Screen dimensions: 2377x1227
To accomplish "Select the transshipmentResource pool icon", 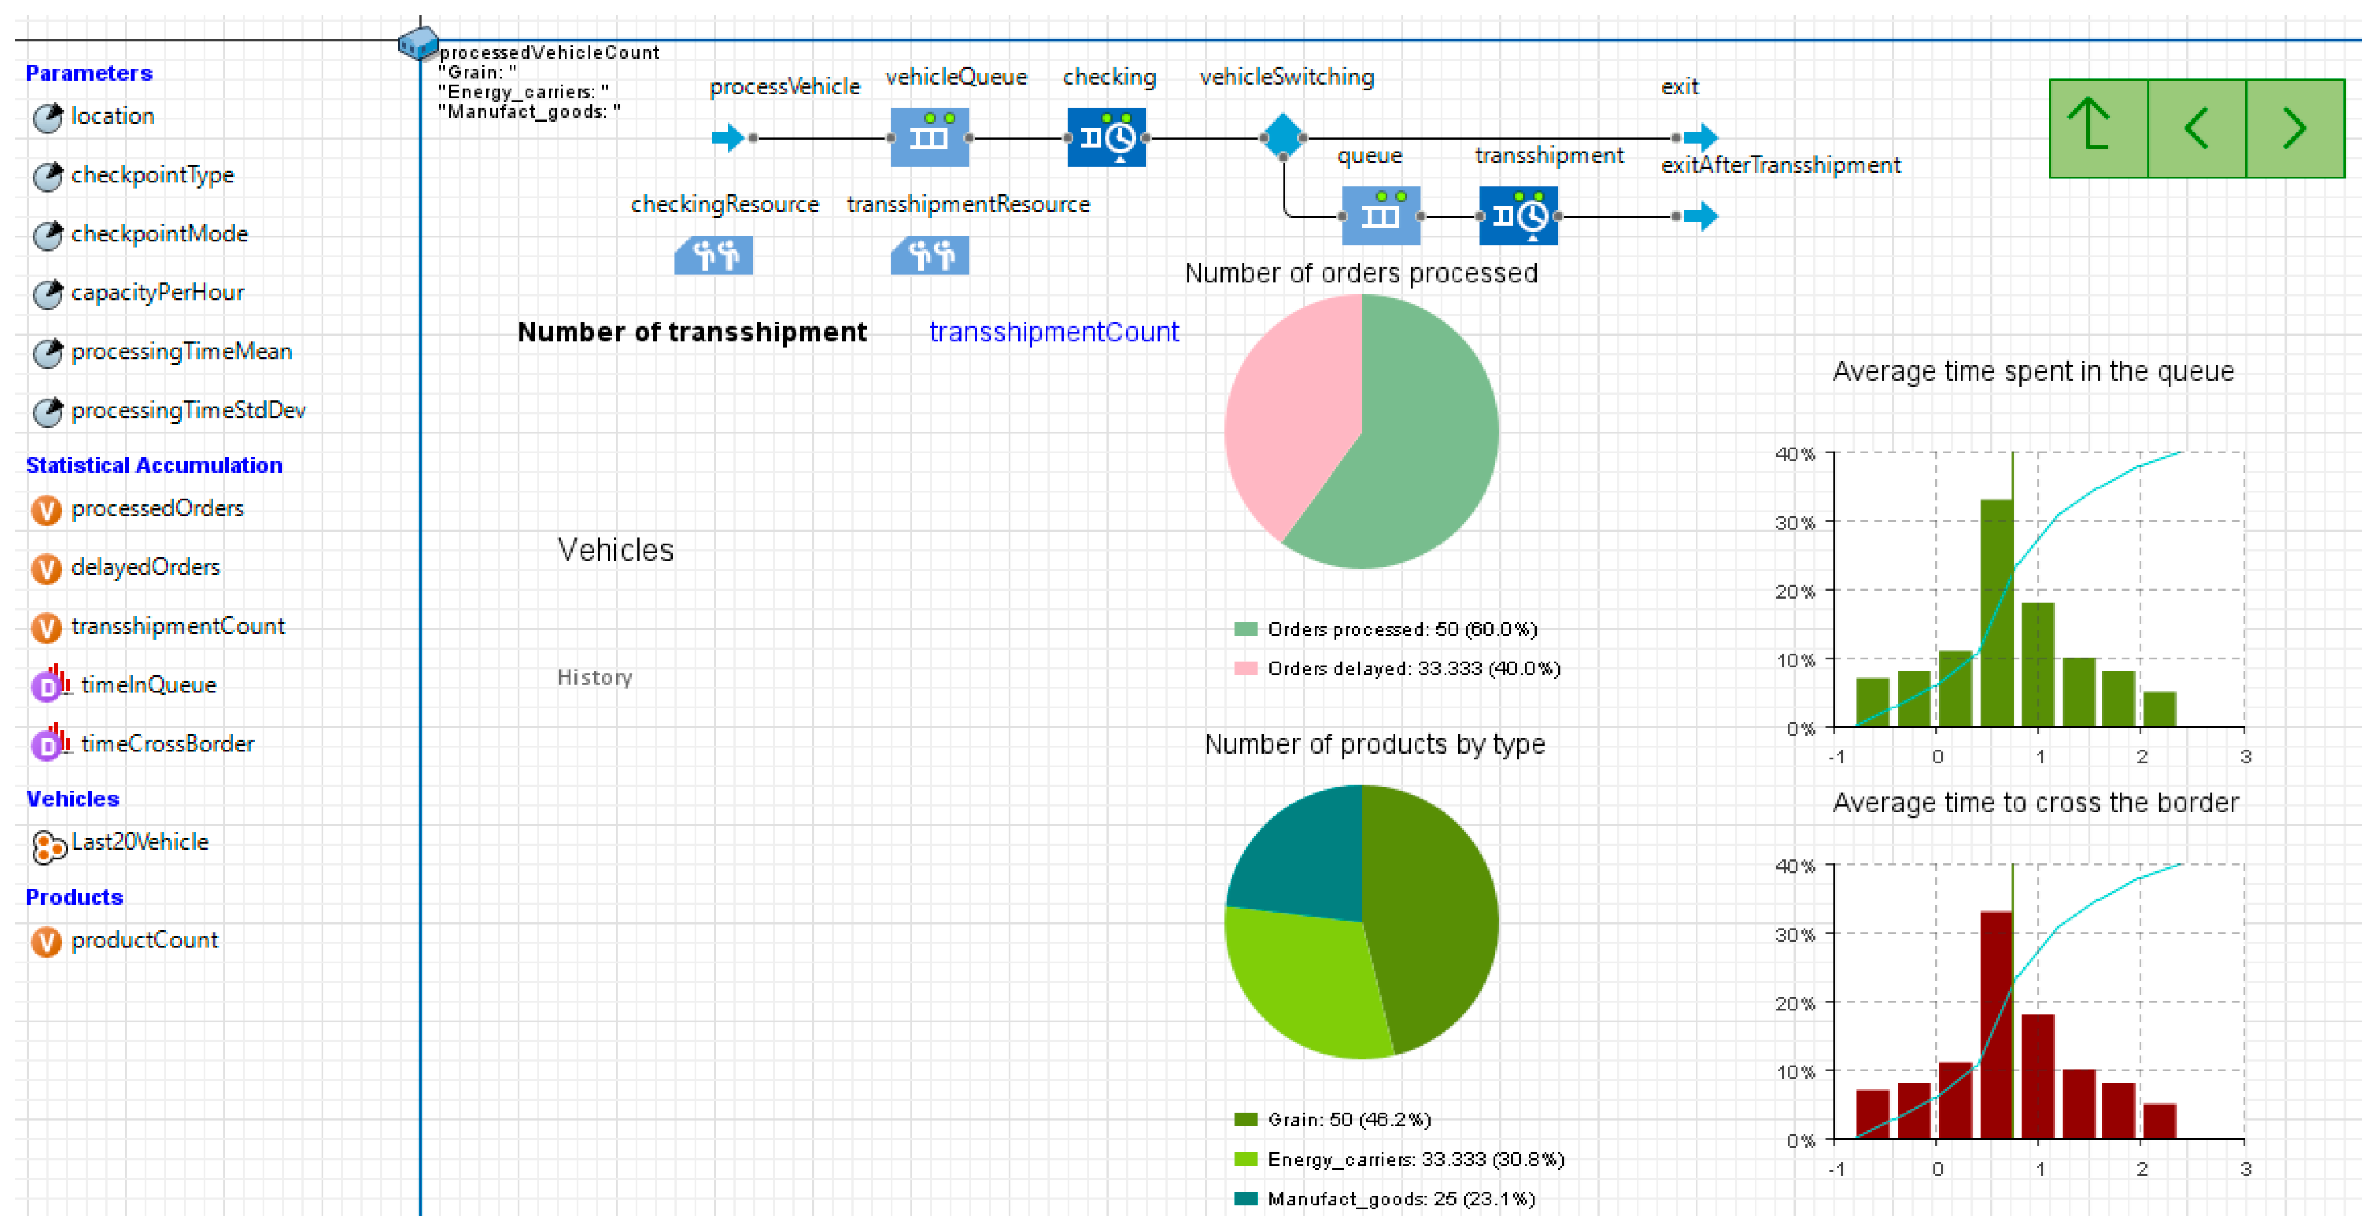I will (929, 254).
